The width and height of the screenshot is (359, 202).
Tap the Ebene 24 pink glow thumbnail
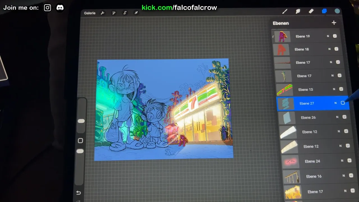(x=291, y=162)
